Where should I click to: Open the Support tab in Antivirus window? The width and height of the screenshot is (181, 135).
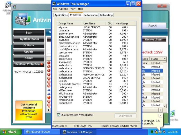(x=152, y=26)
